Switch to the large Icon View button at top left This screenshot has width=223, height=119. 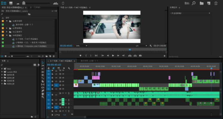click(x=11, y=3)
